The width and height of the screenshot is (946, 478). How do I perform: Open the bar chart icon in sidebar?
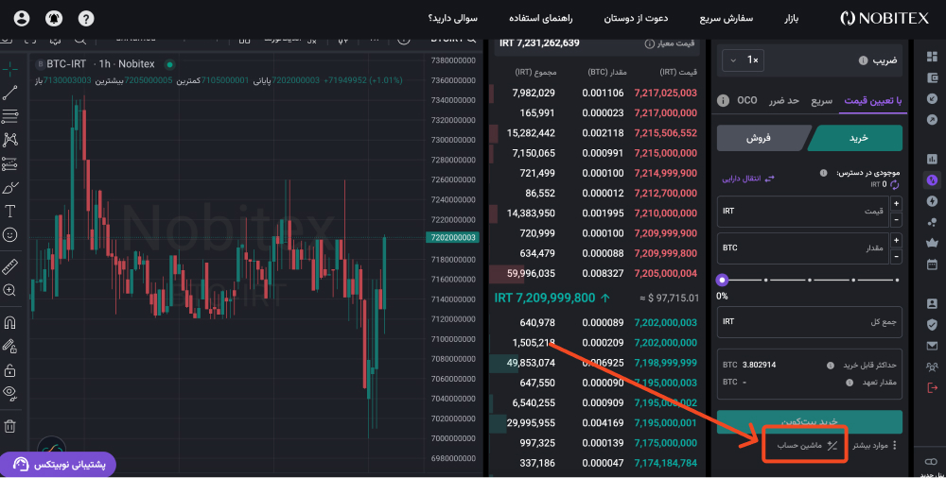(x=932, y=159)
